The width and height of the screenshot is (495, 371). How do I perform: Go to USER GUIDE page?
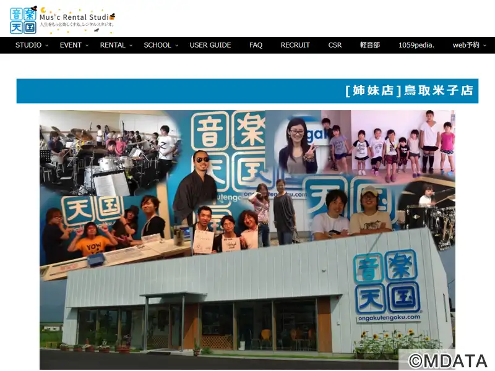tap(210, 45)
